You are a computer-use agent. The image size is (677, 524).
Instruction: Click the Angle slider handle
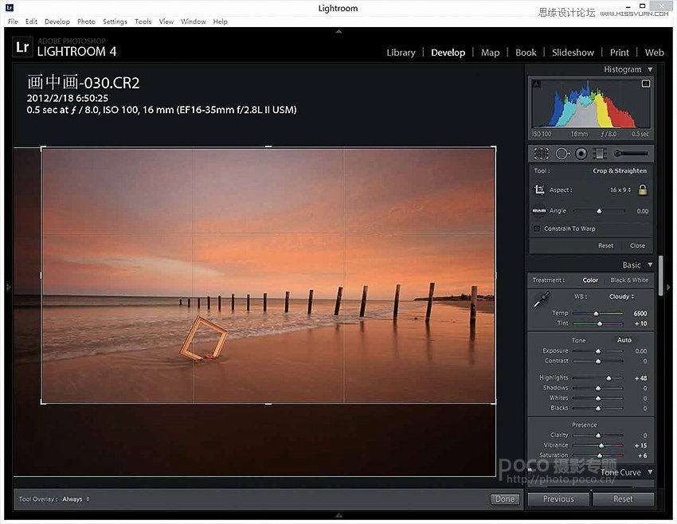tap(599, 211)
